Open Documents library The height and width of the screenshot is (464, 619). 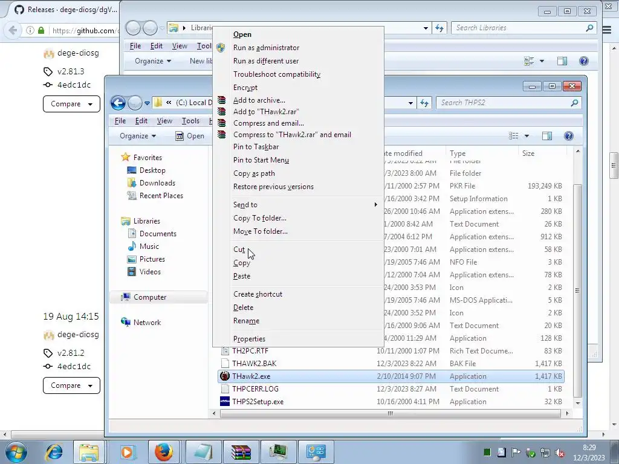coord(158,234)
